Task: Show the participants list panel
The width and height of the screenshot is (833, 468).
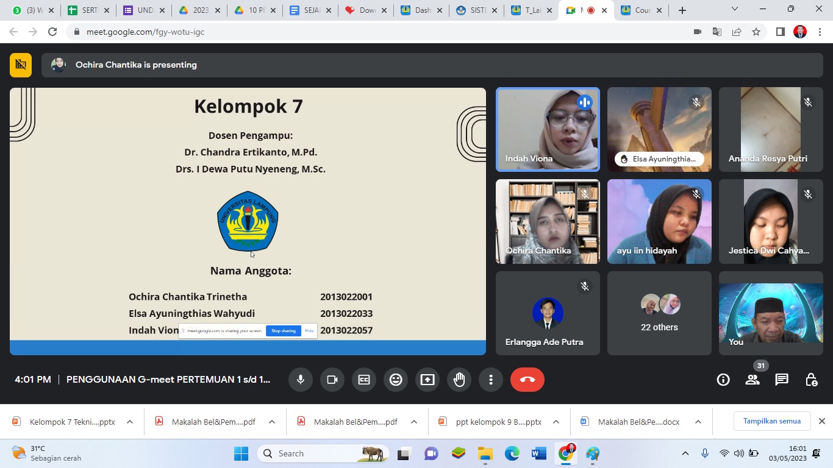Action: [x=753, y=380]
